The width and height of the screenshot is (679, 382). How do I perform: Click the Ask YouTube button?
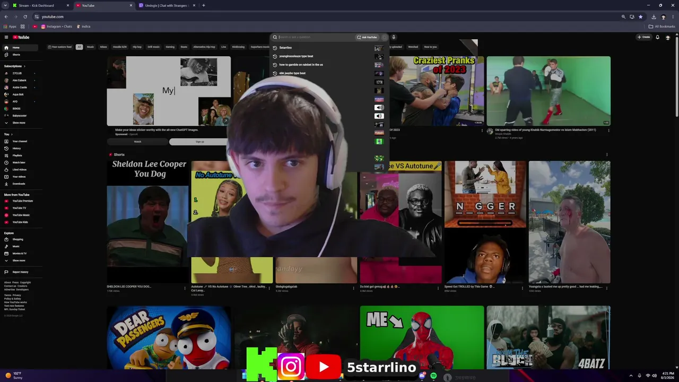(x=367, y=37)
